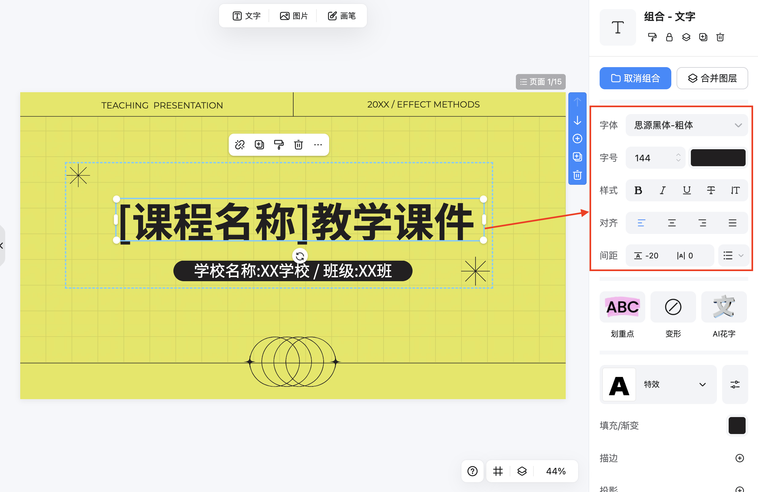Click the 合并图层 button
This screenshot has height=492, width=758.
712,78
